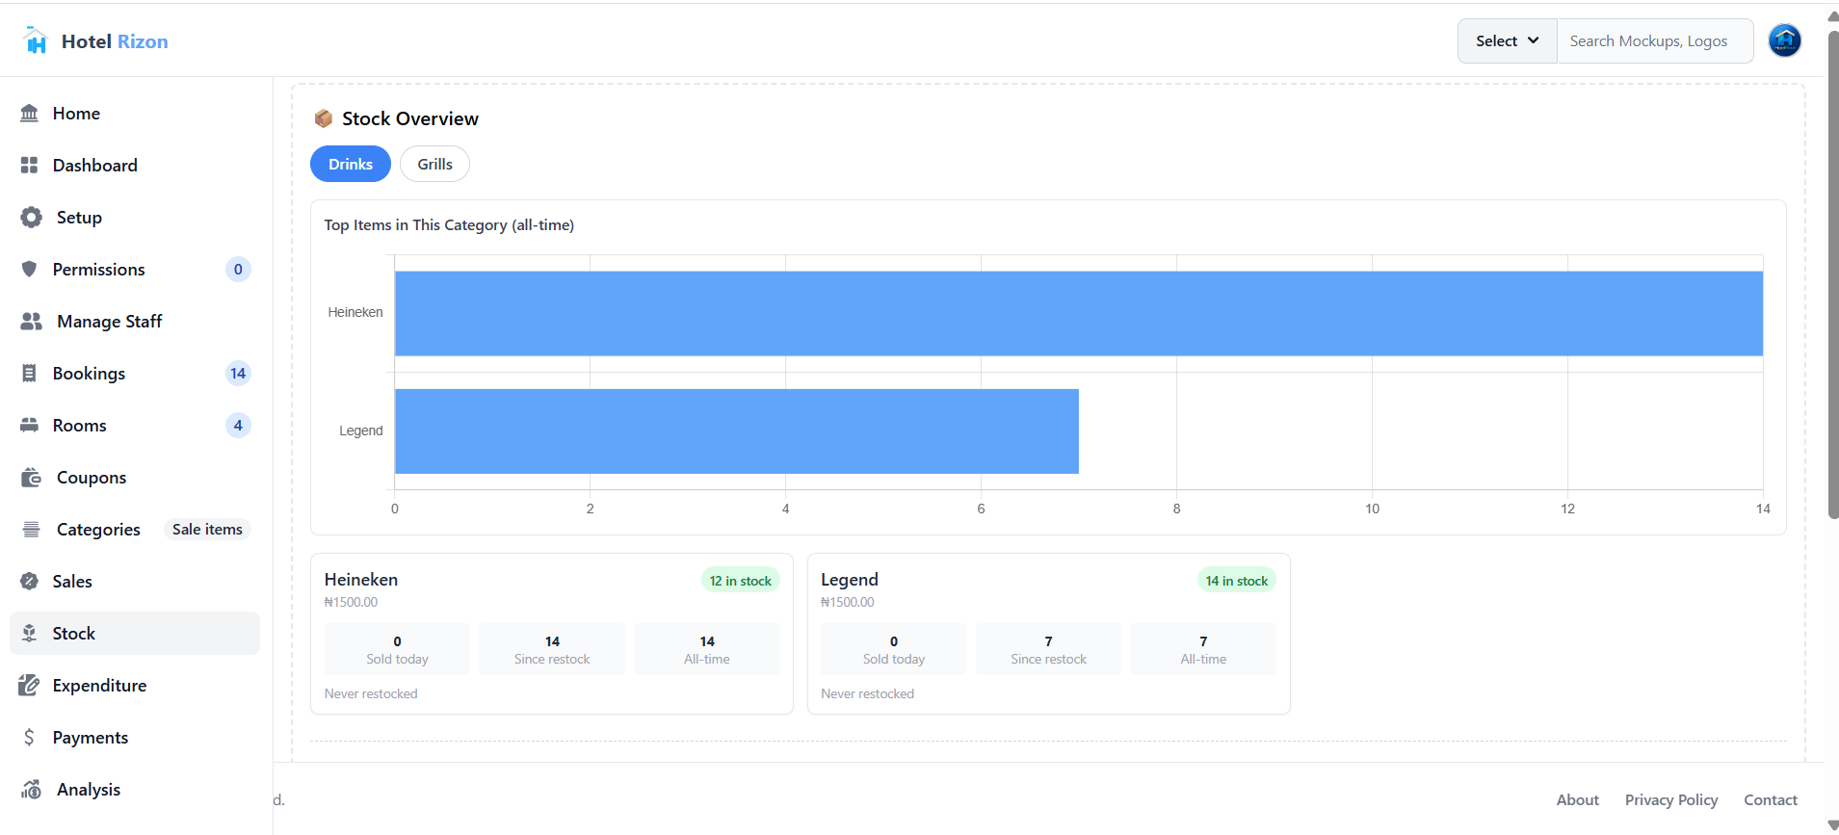Click the Expenditure edit icon

pyautogui.click(x=29, y=686)
